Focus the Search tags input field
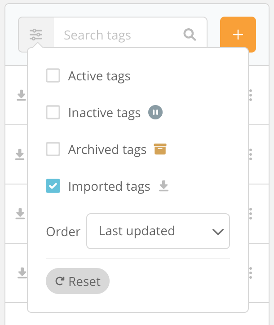Screen dimensions: 274x325 [118, 35]
